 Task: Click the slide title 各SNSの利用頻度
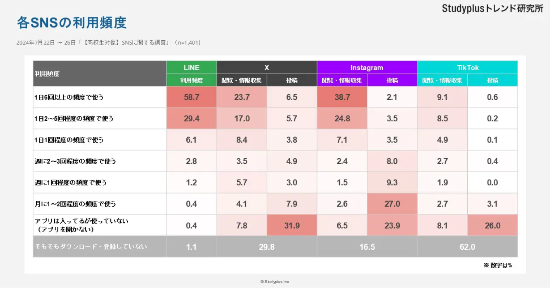(72, 23)
